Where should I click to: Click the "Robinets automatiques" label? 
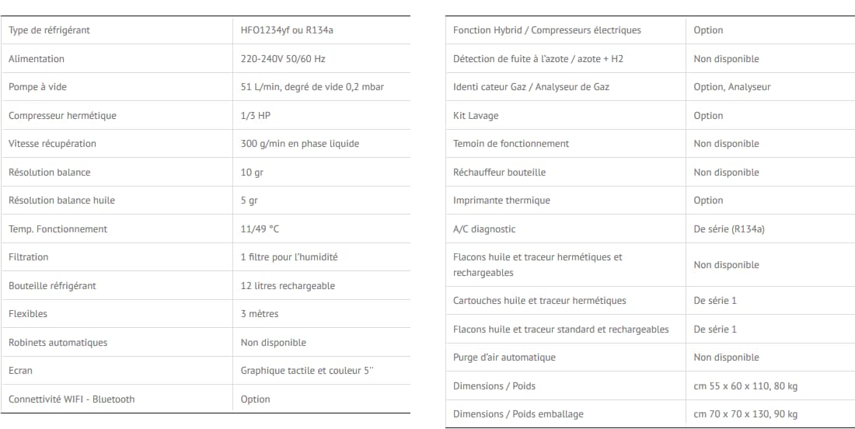(58, 343)
